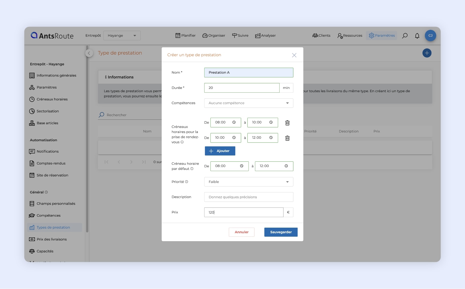Open the Entrepôt Hayange selector
This screenshot has width=465, height=289.
pyautogui.click(x=122, y=36)
